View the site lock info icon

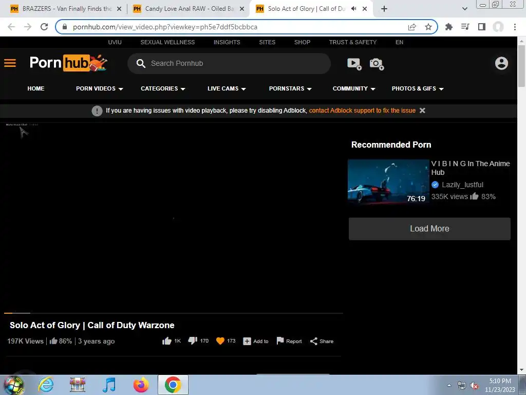(x=65, y=27)
